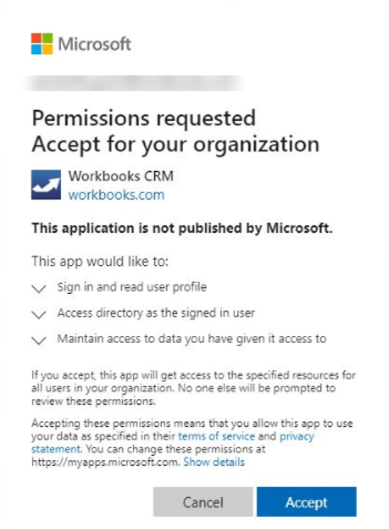Click the 'Permissions requested' heading
This screenshot has height=529, width=389.
click(x=143, y=119)
